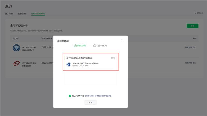Open the 浙江省全过程工程咨询与监理协会 logo
This screenshot has height=116, width=207.
click(17, 48)
